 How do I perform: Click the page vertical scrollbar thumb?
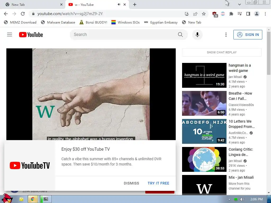(269, 53)
